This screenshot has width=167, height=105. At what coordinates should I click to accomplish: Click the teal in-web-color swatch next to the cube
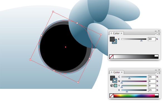(116, 86)
